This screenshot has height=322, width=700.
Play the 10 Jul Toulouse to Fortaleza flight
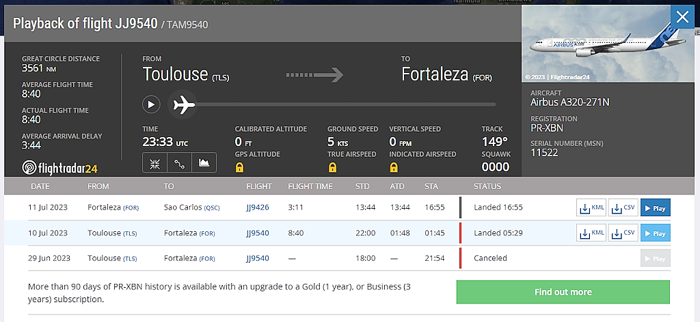coord(655,233)
